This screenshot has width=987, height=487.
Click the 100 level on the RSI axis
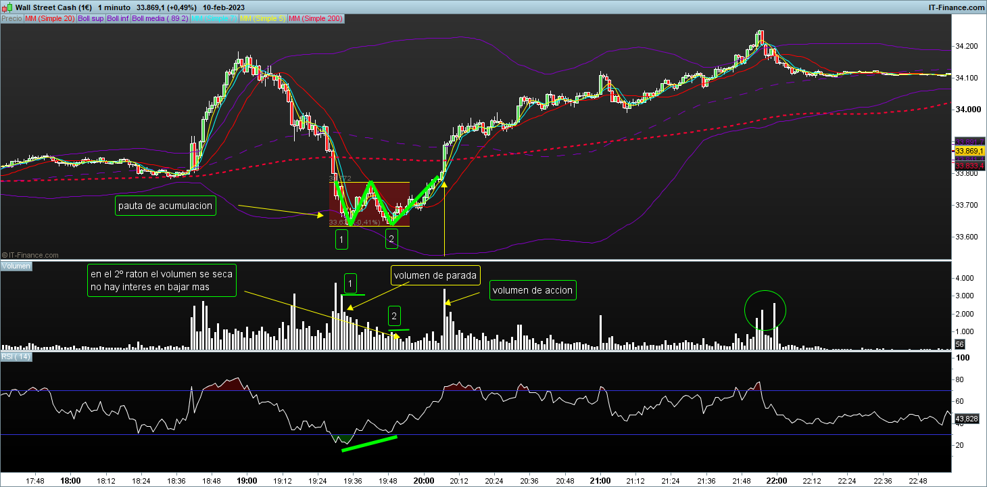coord(962,357)
